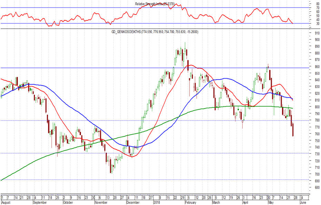Screen dimensions: 321x205
Task: Click the August month label
Action: 6,202
